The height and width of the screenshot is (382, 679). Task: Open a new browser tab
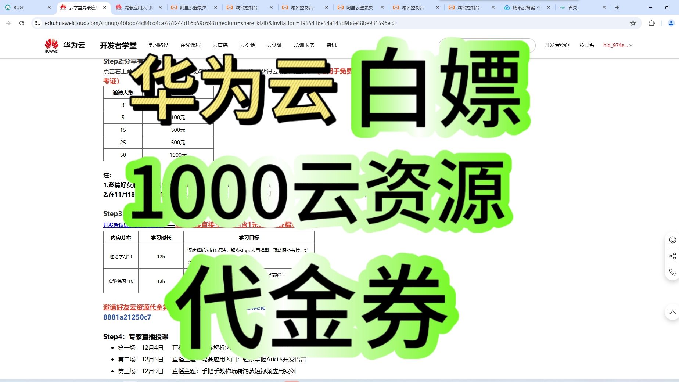coord(617,7)
